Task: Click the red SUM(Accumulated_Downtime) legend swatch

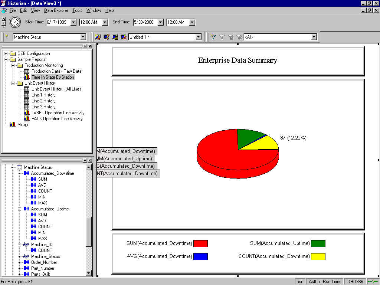Action: 200,243
